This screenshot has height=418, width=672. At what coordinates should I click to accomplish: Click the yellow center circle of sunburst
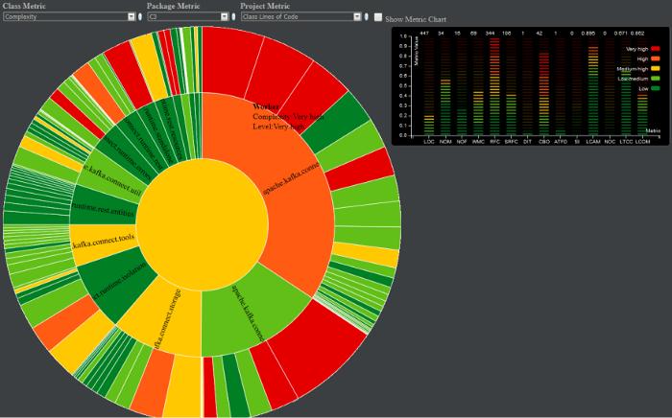click(203, 224)
